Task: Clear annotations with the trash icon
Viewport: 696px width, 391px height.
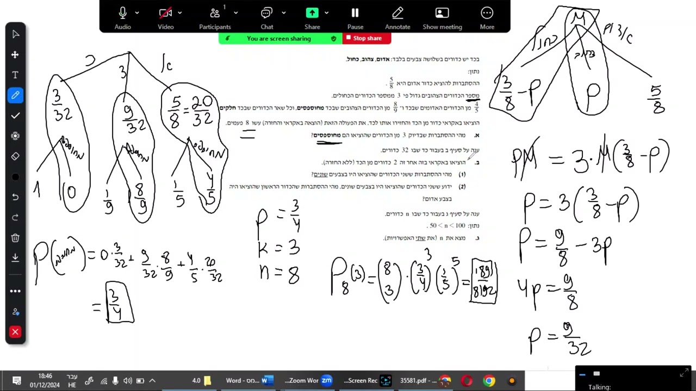Action: coord(15,238)
